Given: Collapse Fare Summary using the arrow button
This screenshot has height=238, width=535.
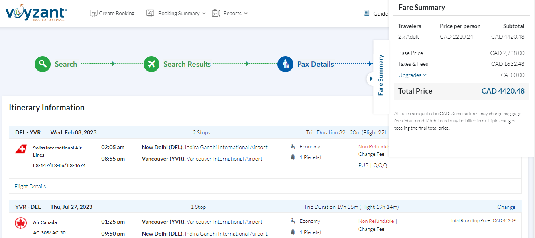Looking at the screenshot, I should click(371, 79).
